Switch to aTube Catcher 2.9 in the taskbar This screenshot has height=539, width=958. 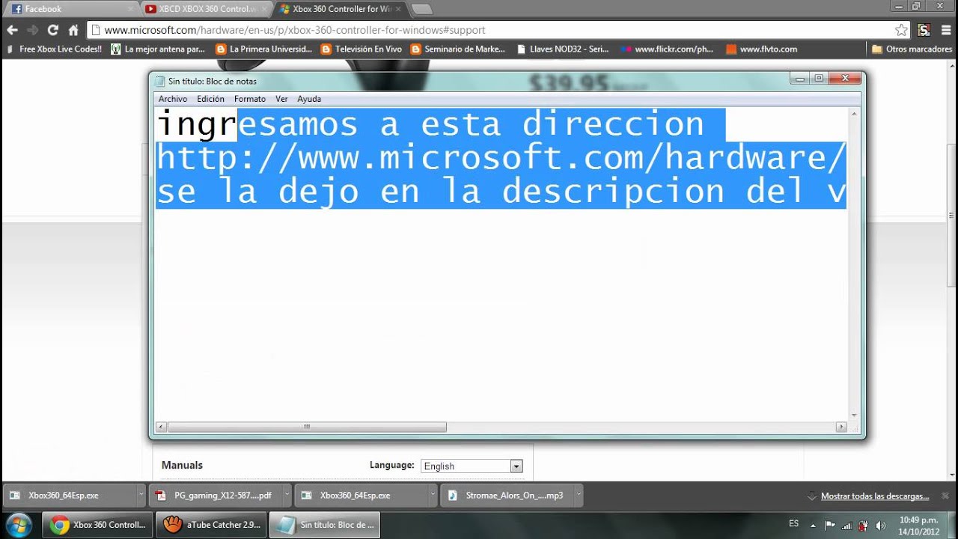click(x=211, y=525)
